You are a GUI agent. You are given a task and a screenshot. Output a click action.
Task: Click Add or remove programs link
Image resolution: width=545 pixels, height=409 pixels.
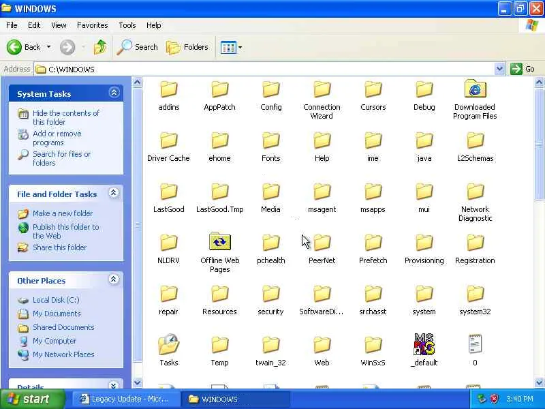pyautogui.click(x=57, y=138)
